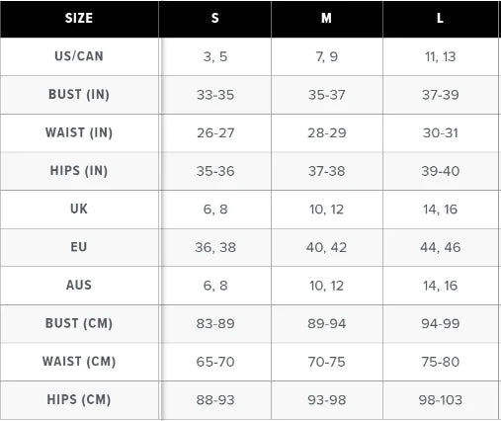Click the 39-40 hips cell
This screenshot has height=421, width=501.
click(x=441, y=171)
